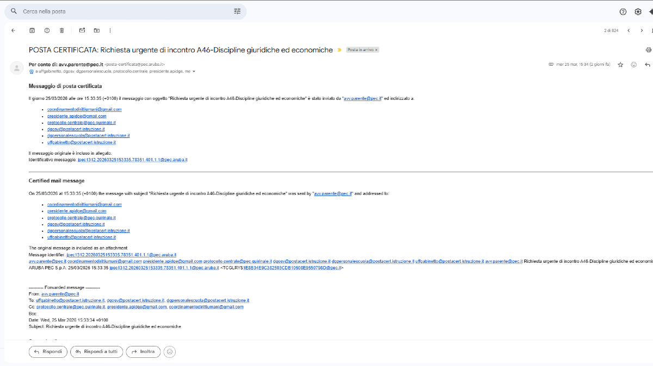Mark the message as unread
This screenshot has height=366, width=653.
coord(82,30)
